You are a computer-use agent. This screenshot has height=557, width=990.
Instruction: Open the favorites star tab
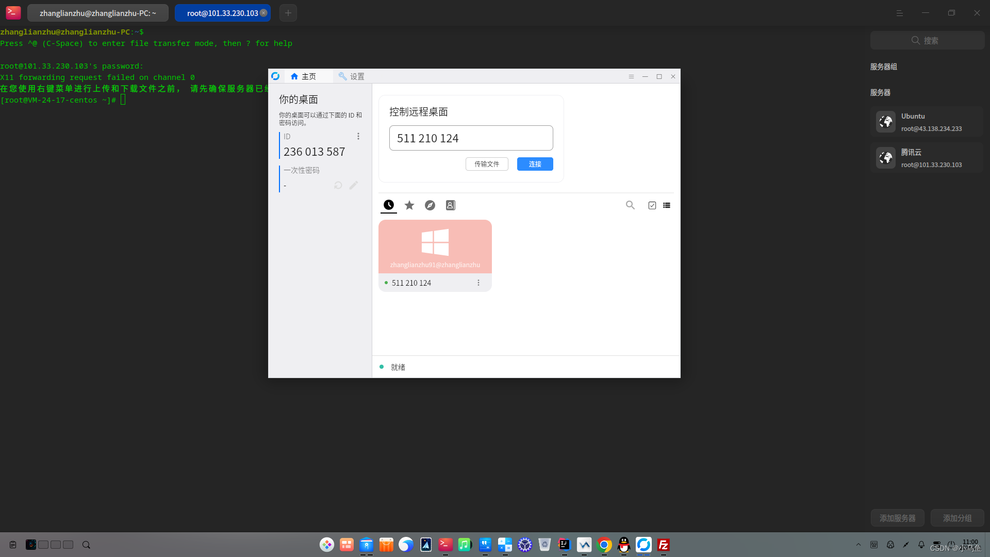[x=409, y=205]
